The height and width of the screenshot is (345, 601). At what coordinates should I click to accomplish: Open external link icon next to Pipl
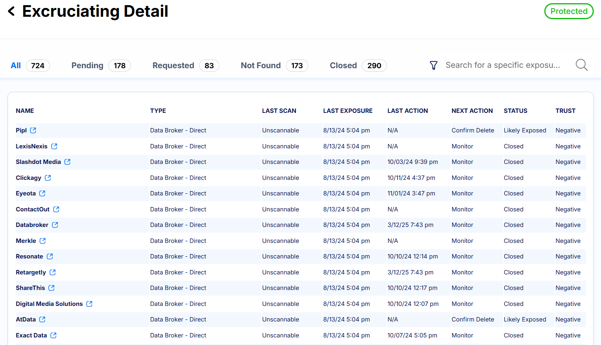(33, 130)
